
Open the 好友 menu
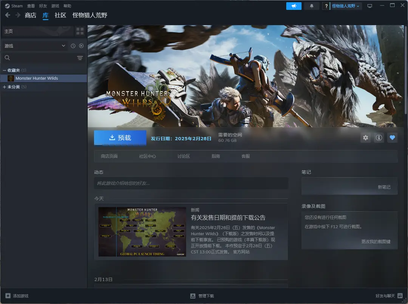(43, 6)
